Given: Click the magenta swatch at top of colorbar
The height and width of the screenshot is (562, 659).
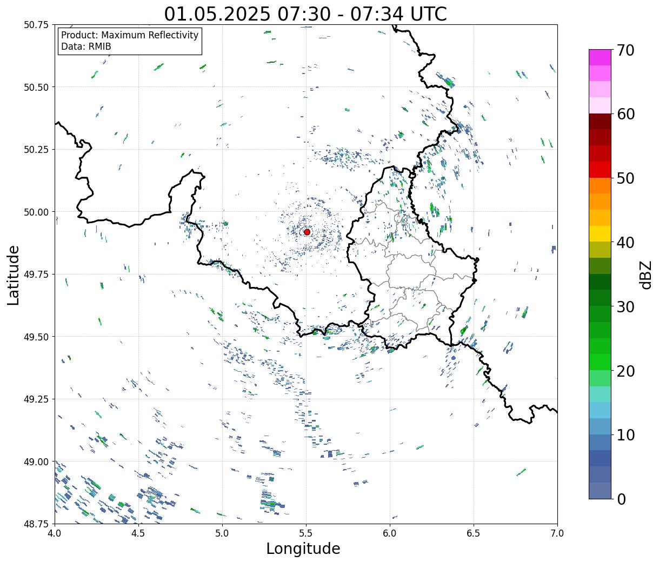Looking at the screenshot, I should point(600,57).
